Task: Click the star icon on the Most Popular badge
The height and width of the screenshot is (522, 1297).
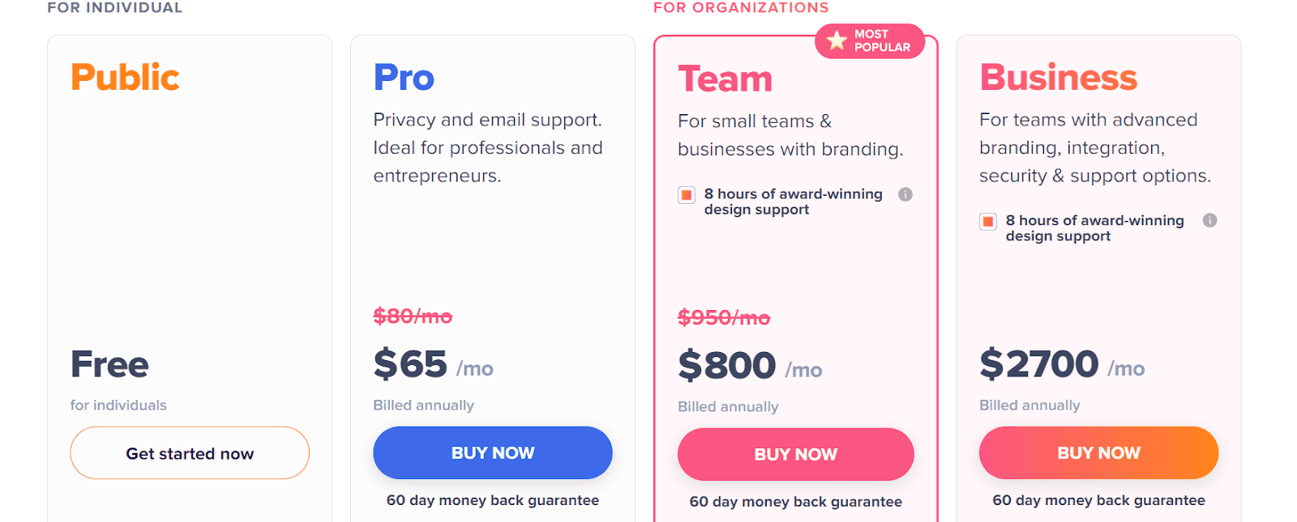Action: point(837,40)
